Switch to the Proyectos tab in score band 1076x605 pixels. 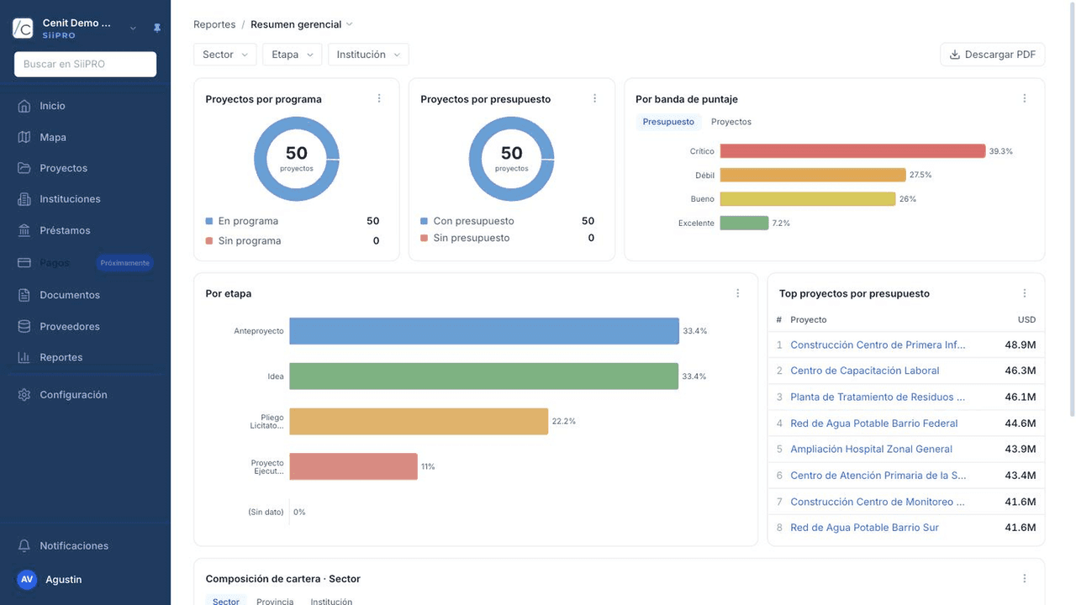pos(731,122)
